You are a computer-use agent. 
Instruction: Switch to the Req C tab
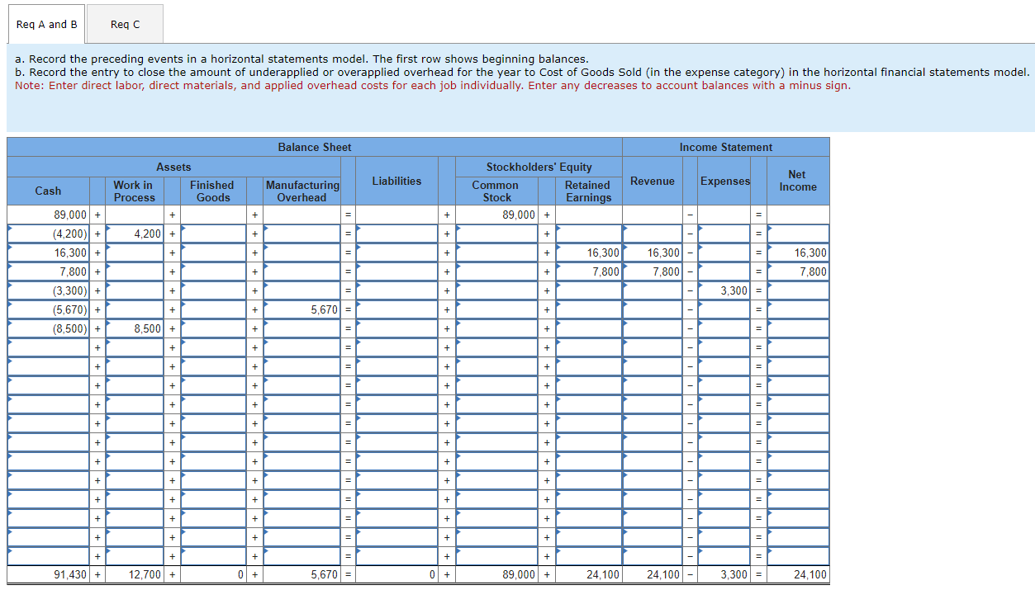pyautogui.click(x=124, y=24)
